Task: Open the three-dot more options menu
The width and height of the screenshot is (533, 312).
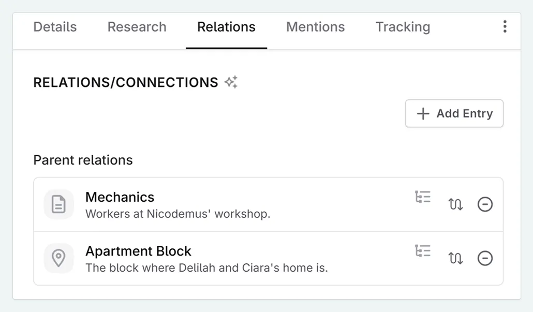Action: (505, 27)
